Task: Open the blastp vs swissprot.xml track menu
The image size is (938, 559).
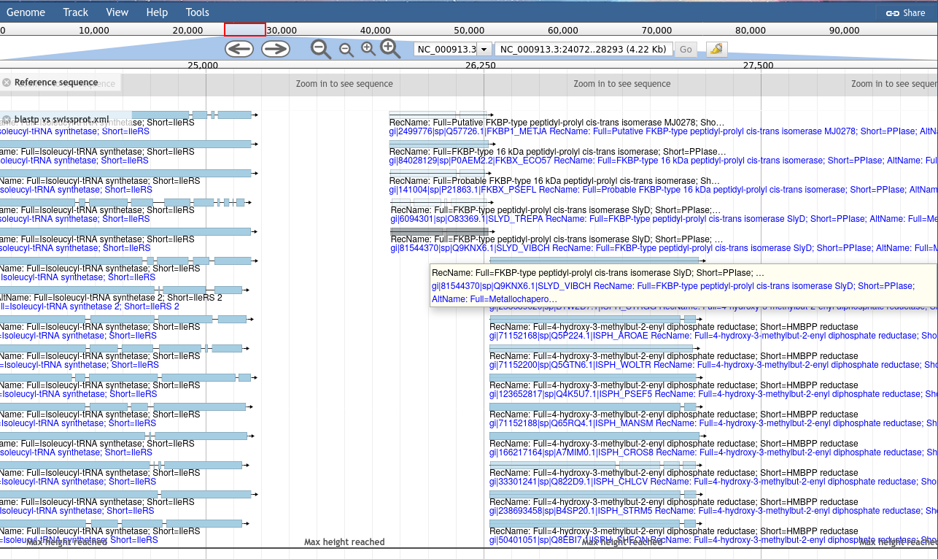Action: [x=61, y=120]
